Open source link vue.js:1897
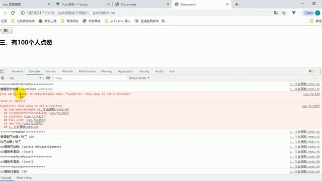322x181 pixels. [x=310, y=106]
